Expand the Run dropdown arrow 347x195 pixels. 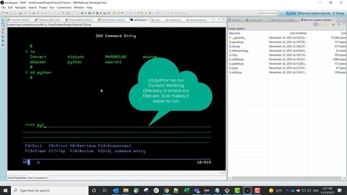click(93, 13)
